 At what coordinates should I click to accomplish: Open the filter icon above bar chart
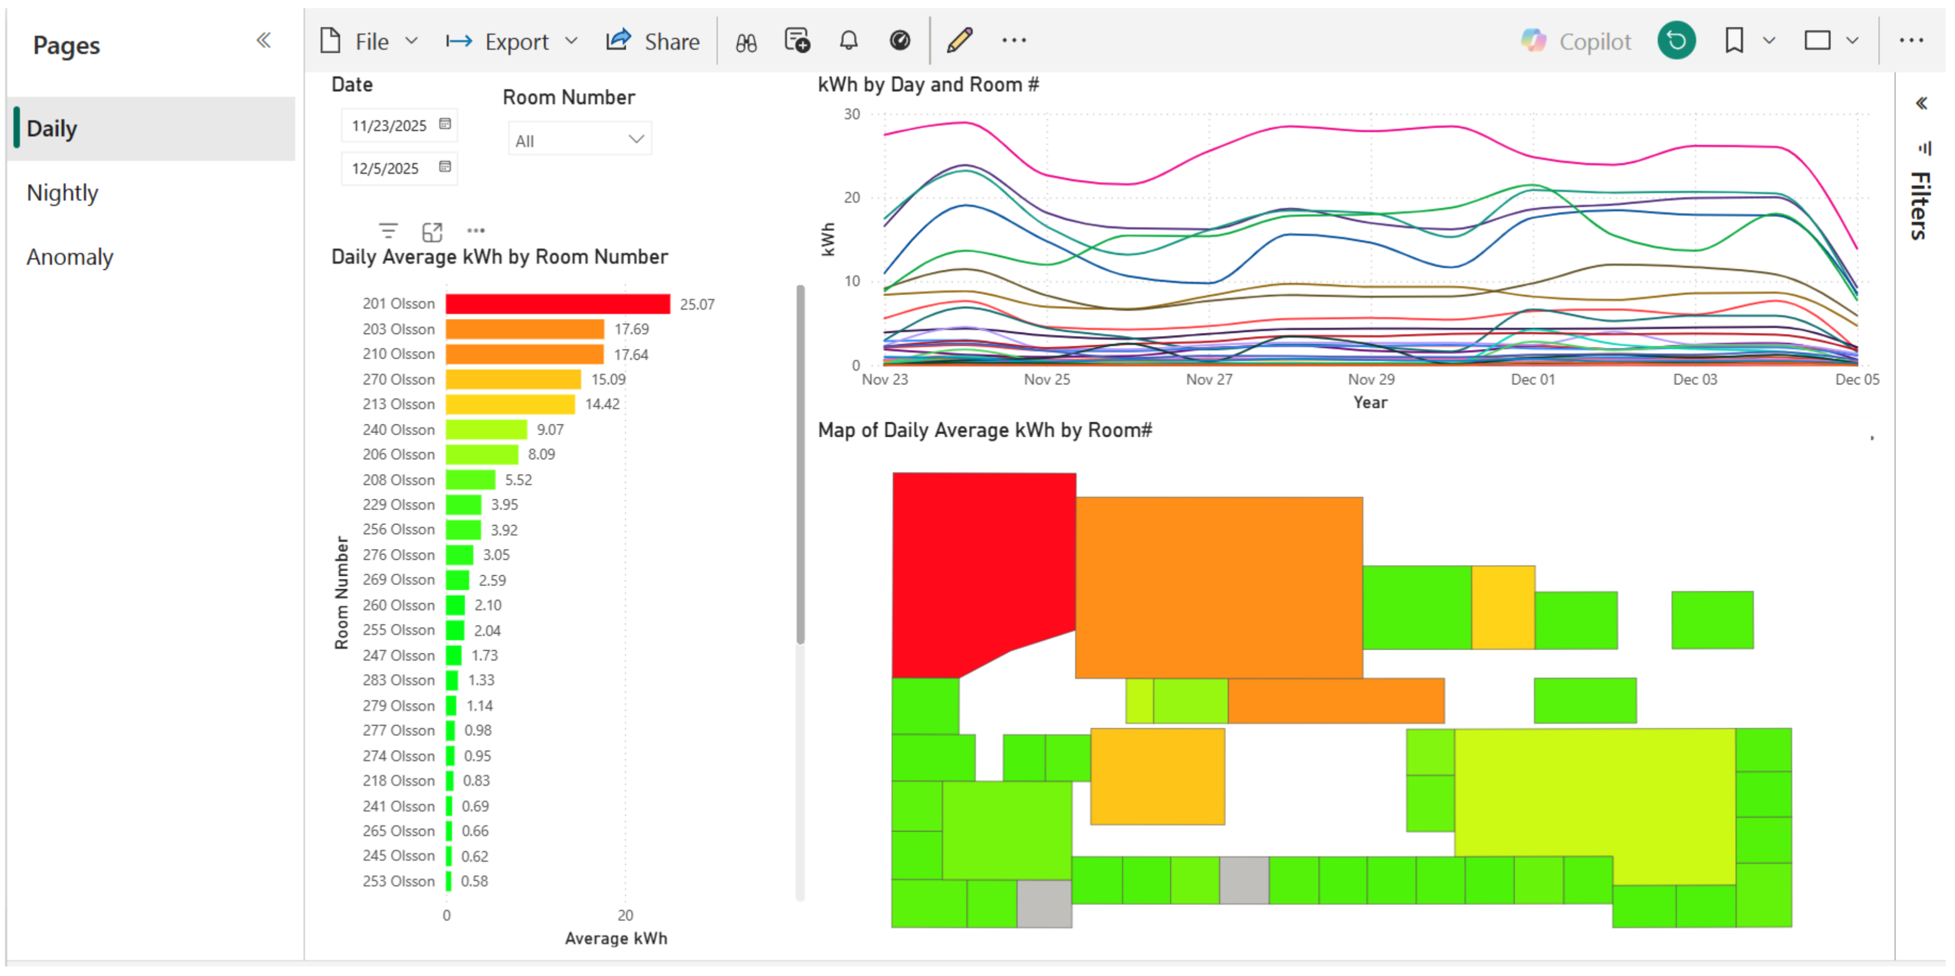(388, 231)
